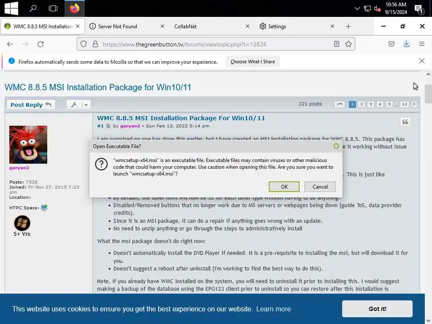Click the 5+ Yrs Windows badge
The height and width of the screenshot is (324, 432).
pos(22,223)
